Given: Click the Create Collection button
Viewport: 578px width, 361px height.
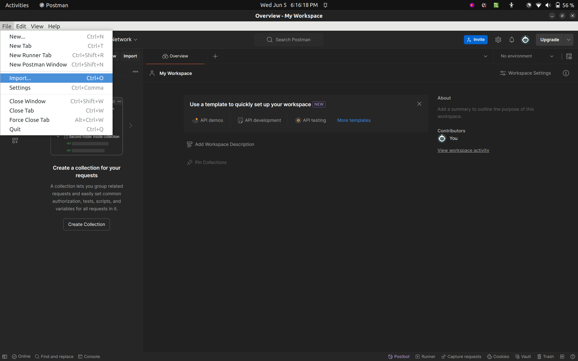Looking at the screenshot, I should pyautogui.click(x=86, y=224).
